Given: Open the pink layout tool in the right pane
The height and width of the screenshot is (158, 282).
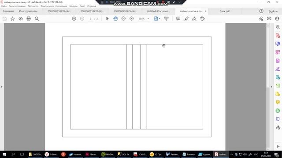Looking at the screenshot, I should (x=278, y=52).
